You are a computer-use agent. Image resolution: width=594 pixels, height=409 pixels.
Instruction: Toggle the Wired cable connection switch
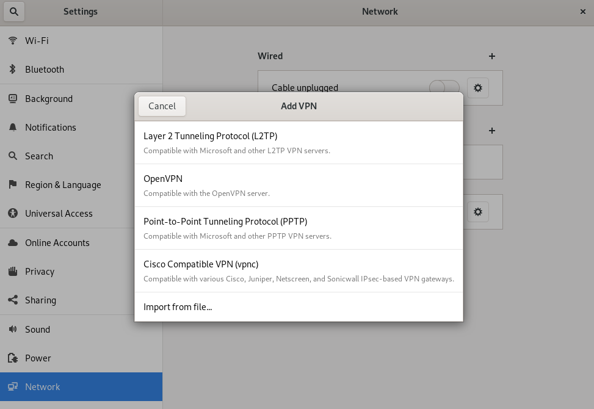(x=444, y=87)
